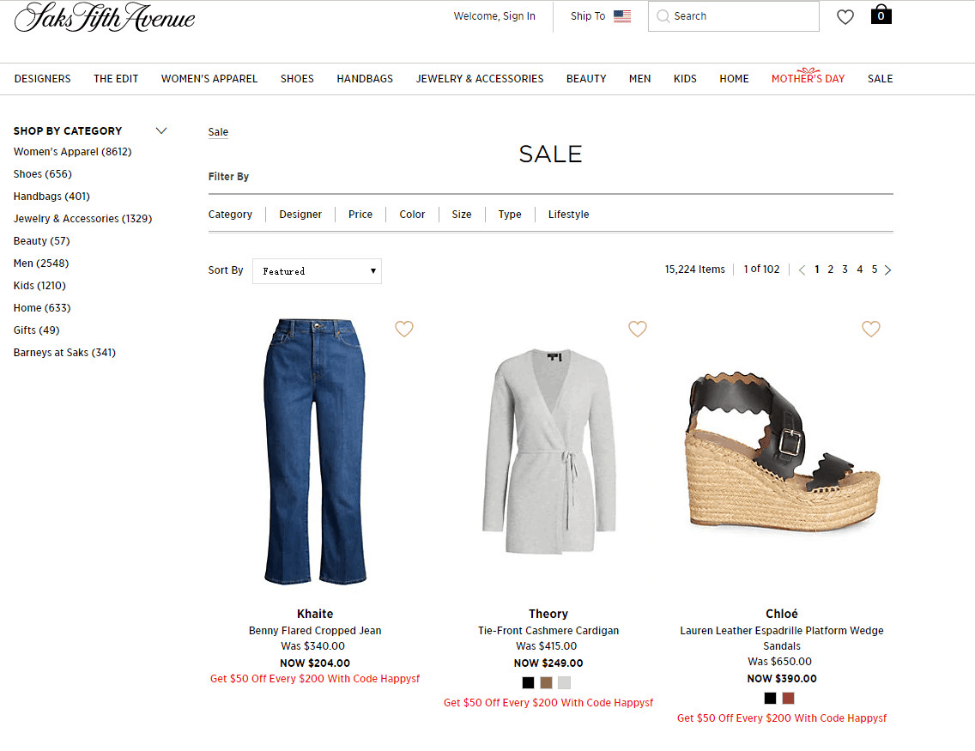Open the Sort By Featured dropdown
Screen dimensions: 975x751
[317, 271]
